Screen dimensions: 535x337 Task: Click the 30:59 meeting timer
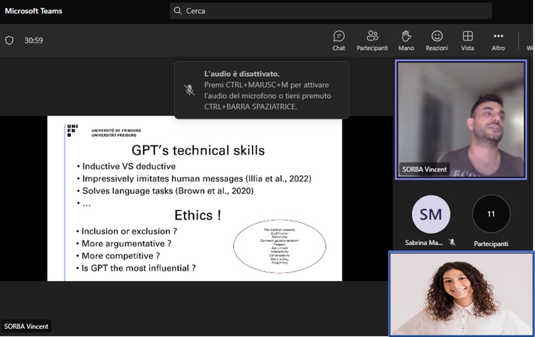pyautogui.click(x=34, y=40)
